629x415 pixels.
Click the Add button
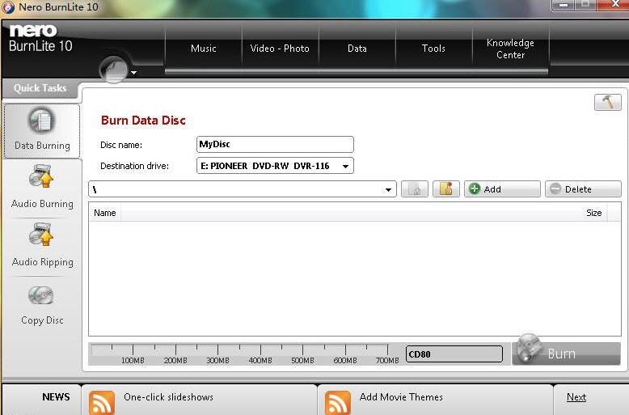tap(502, 189)
